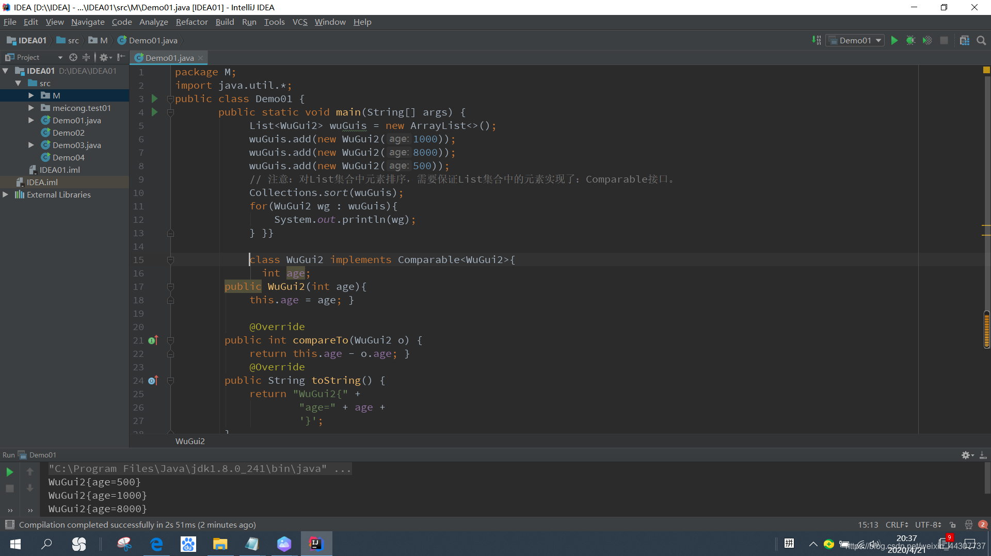Rerun Demo01 in the Run panel
991x556 pixels.
[x=9, y=471]
